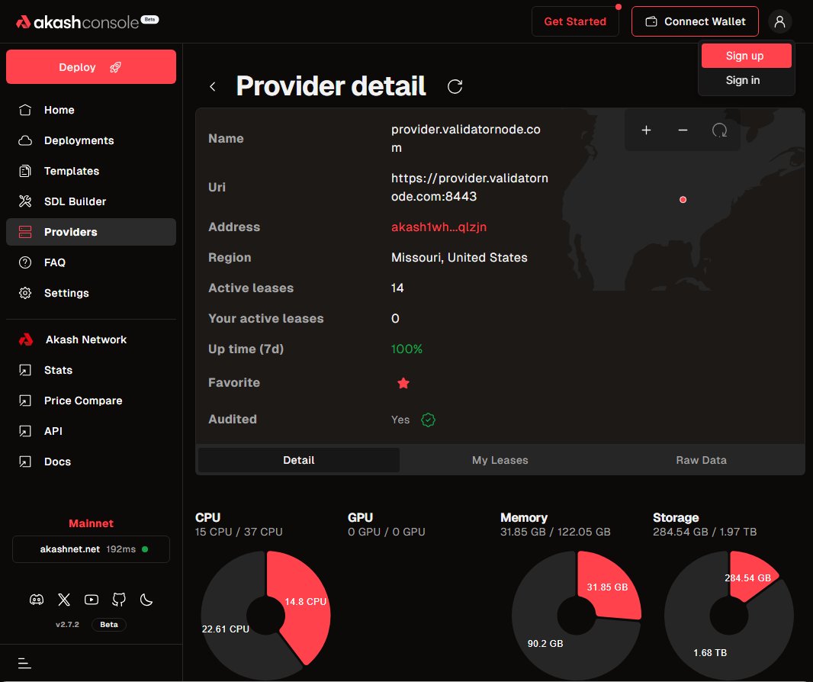Open the Stats external link

point(92,370)
